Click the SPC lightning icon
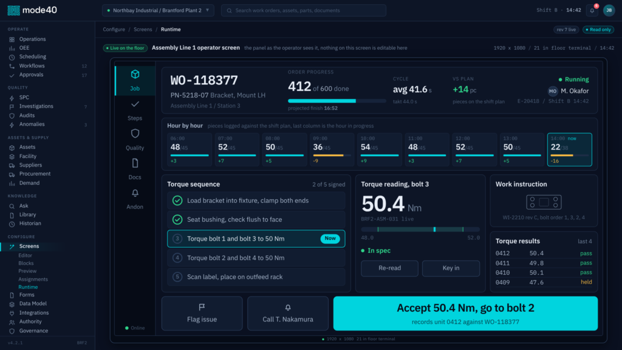This screenshot has height=350, width=622. [x=12, y=98]
